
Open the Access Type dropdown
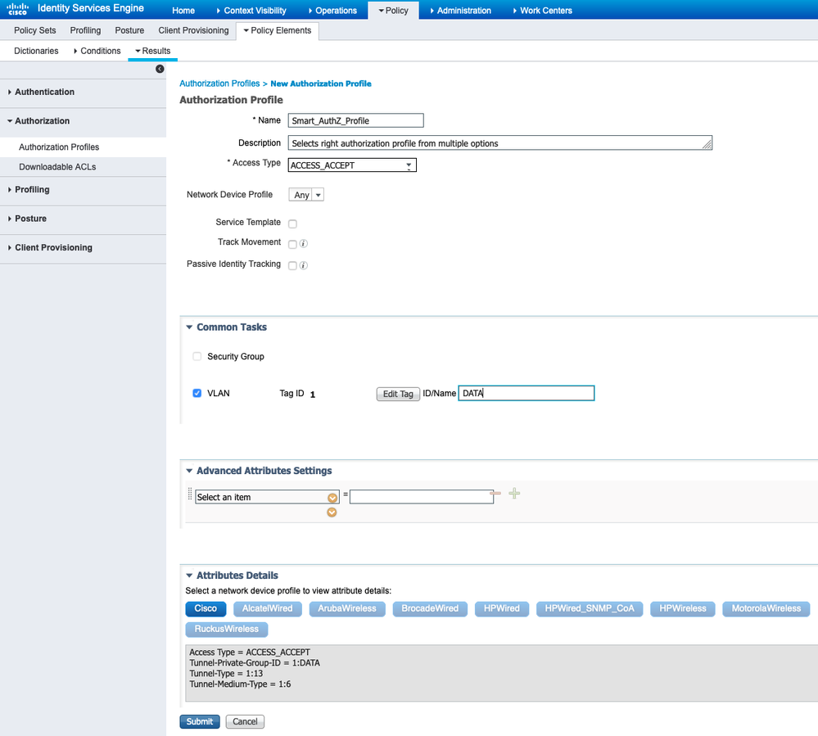(352, 165)
